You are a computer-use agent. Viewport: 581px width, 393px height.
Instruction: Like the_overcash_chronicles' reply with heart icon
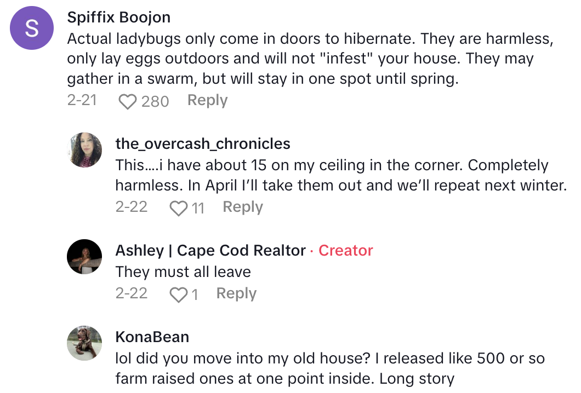coord(179,208)
